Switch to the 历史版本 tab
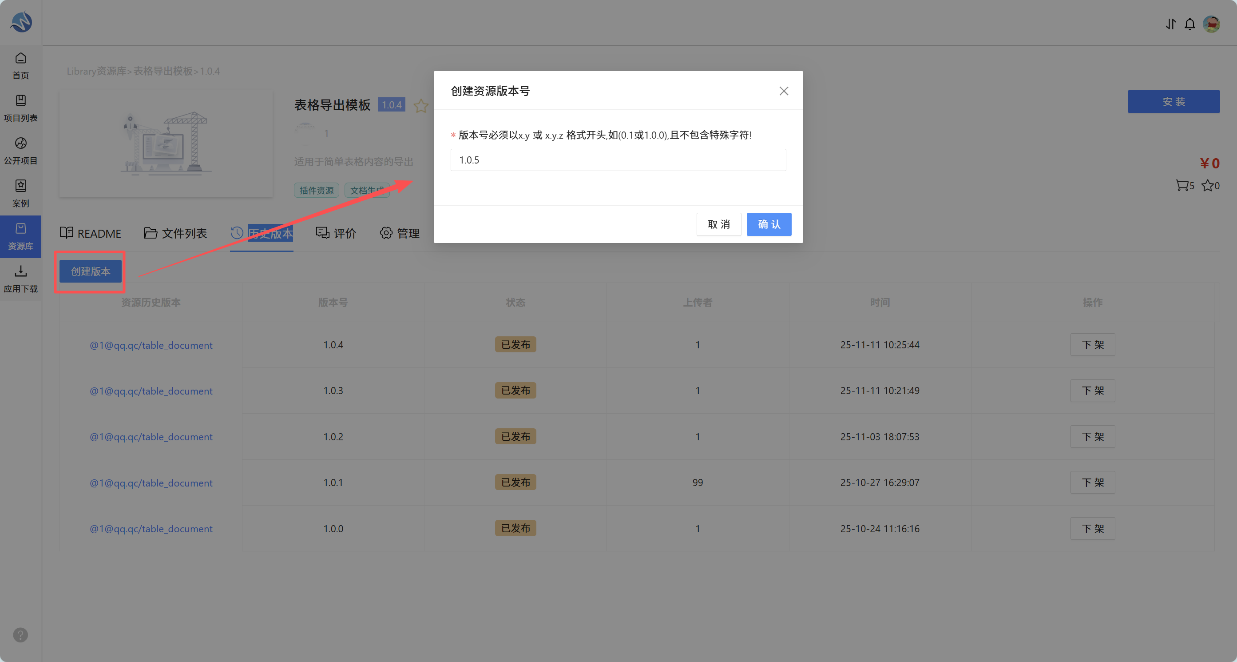This screenshot has width=1237, height=662. (262, 234)
